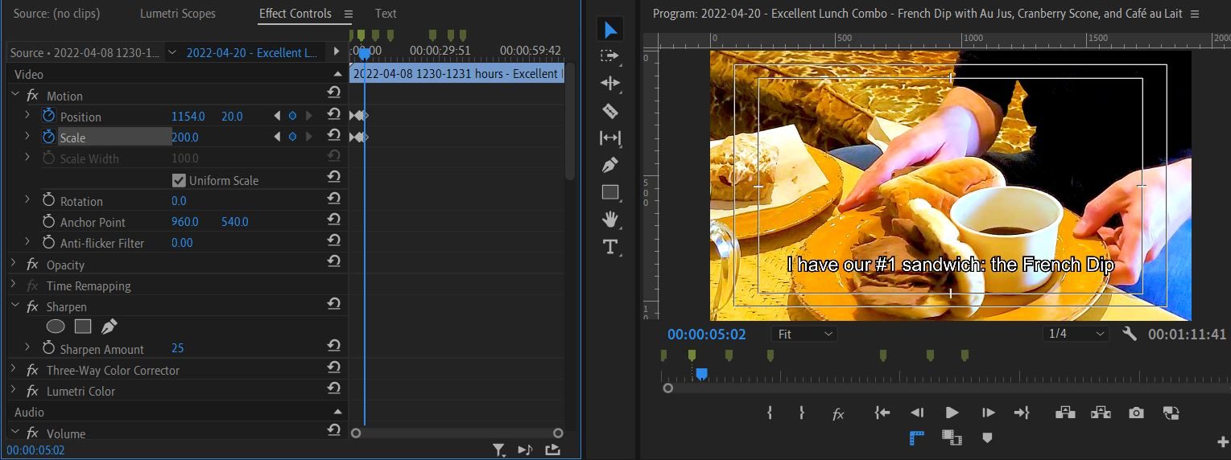1231x460 pixels.
Task: Collapse the Motion effect group
Action: [14, 95]
